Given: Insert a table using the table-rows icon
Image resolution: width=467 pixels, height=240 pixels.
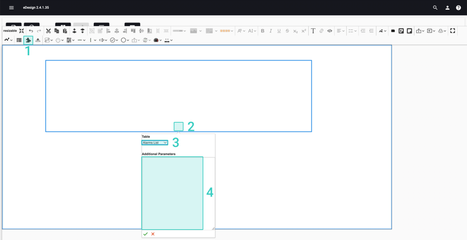Looking at the screenshot, I should (x=19, y=40).
